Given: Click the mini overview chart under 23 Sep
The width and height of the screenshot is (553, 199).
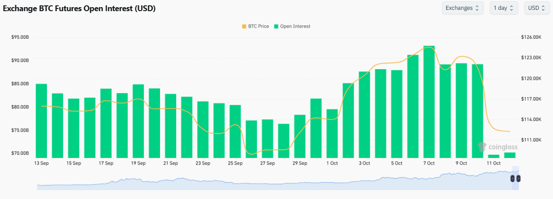Looking at the screenshot, I should (203, 183).
